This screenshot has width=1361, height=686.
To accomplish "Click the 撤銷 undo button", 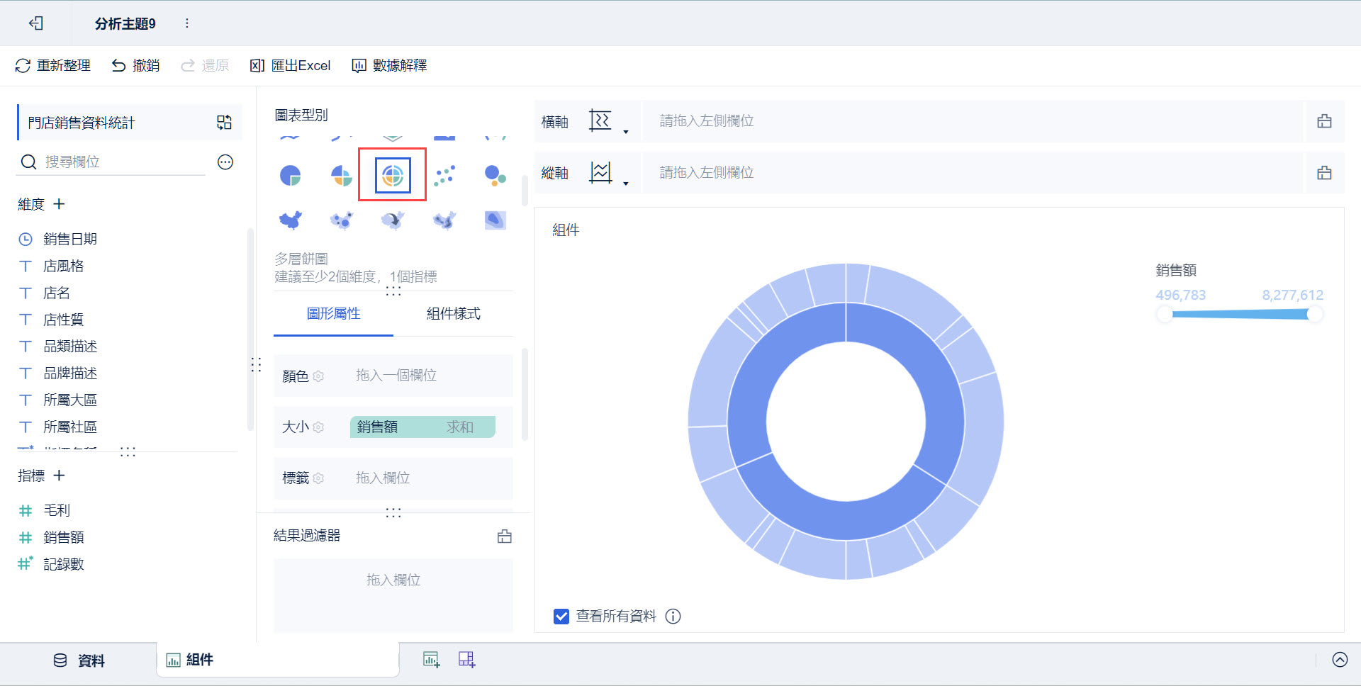I will [x=135, y=66].
